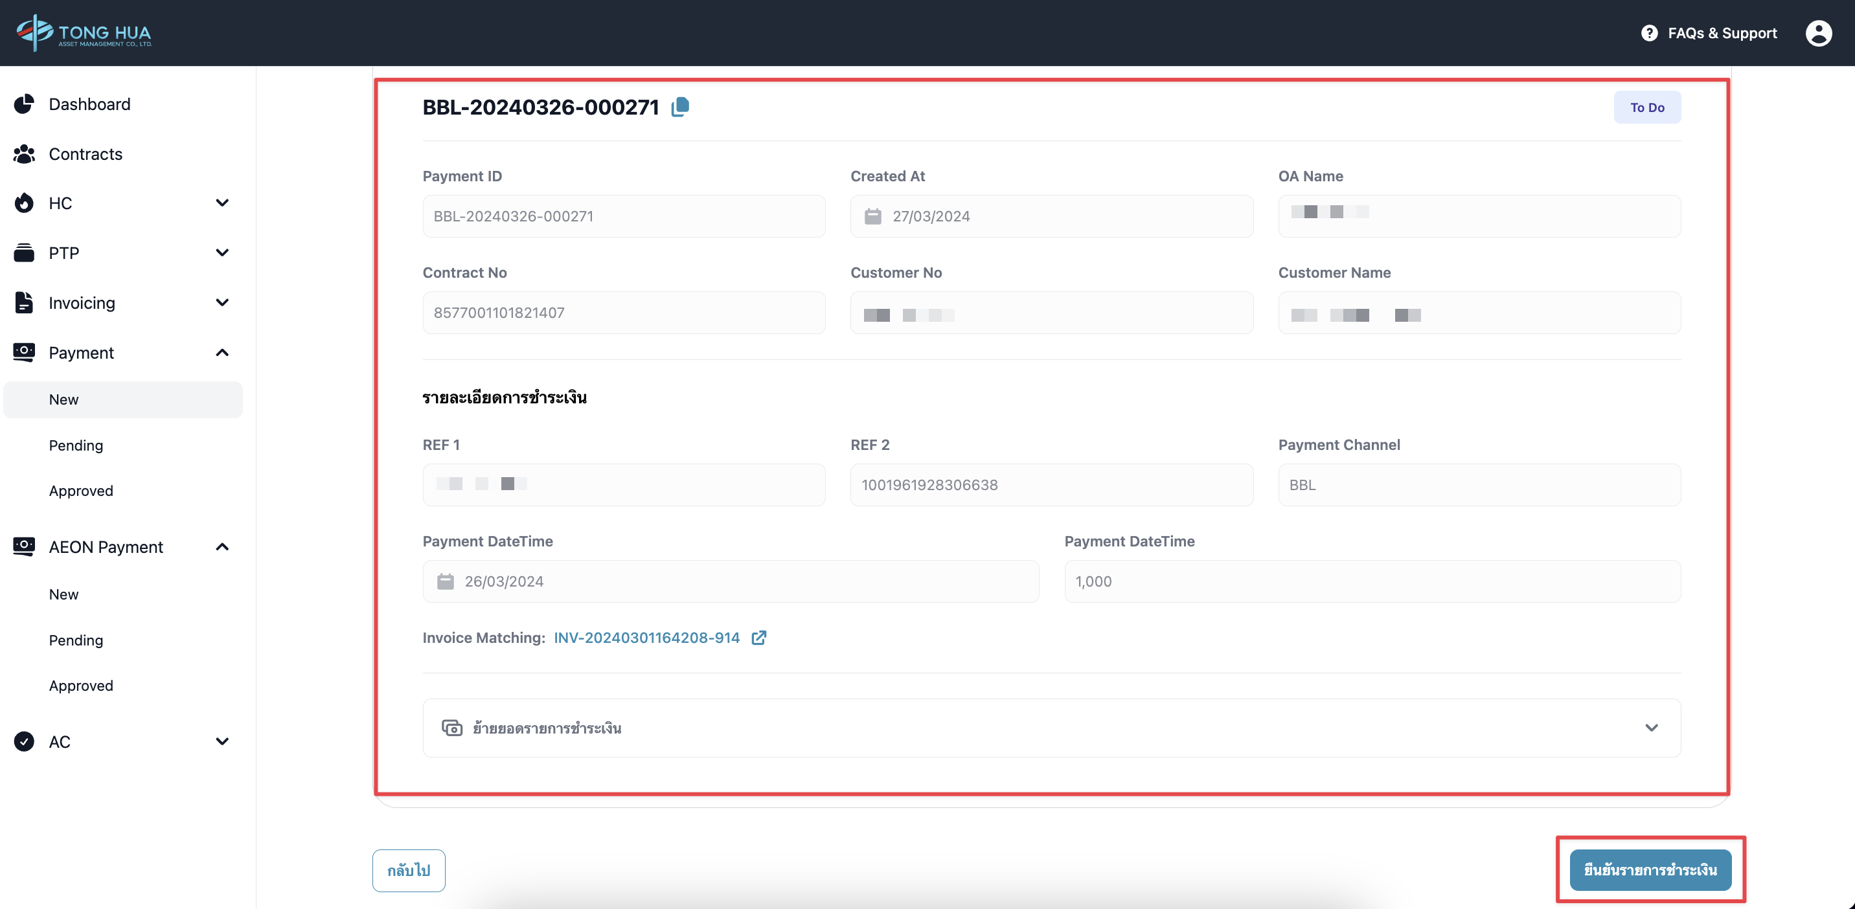Open the user account profile icon
Screen dimensions: 1855x909
[x=1817, y=33]
